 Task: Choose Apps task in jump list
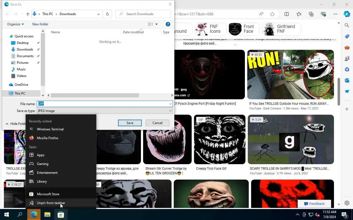61,155
